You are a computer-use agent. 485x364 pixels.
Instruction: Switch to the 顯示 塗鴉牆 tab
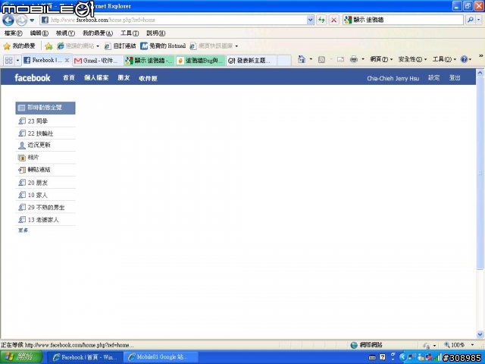pos(149,61)
